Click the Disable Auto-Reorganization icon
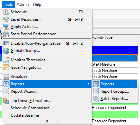The image size is (140, 125). pos(6,43)
